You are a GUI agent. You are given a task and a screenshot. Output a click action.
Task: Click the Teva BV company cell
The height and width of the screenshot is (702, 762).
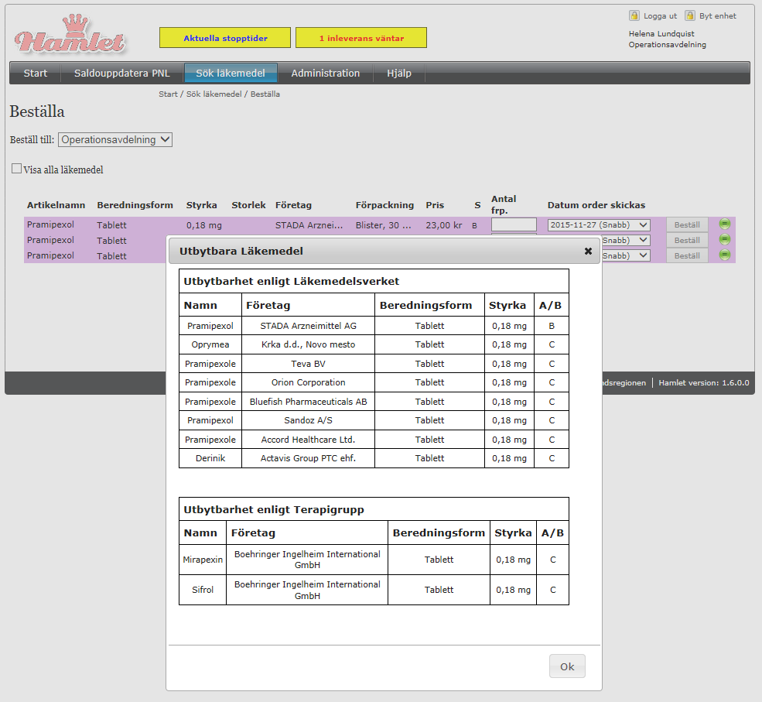(308, 364)
